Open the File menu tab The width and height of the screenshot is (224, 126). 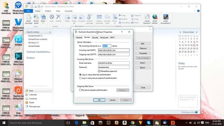28,11
